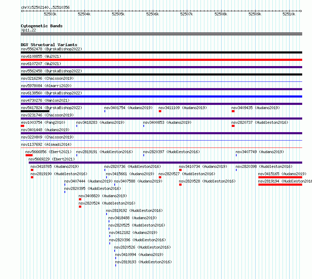Click nsv3418488 (Audano2019) label
Image resolution: width=312 pixels, height=279 pixels.
coord(133,218)
